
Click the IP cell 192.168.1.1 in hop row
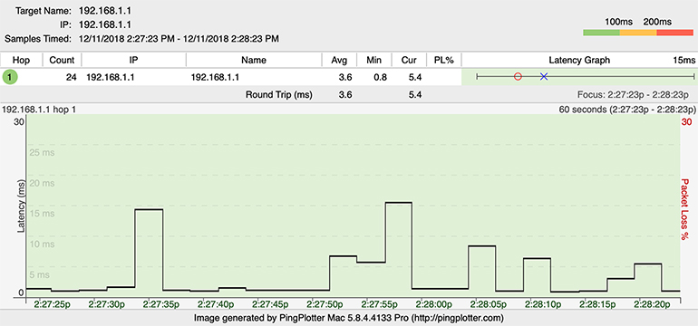coord(111,77)
